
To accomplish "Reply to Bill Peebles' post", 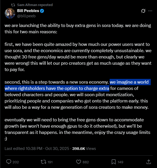I will (8, 162).
